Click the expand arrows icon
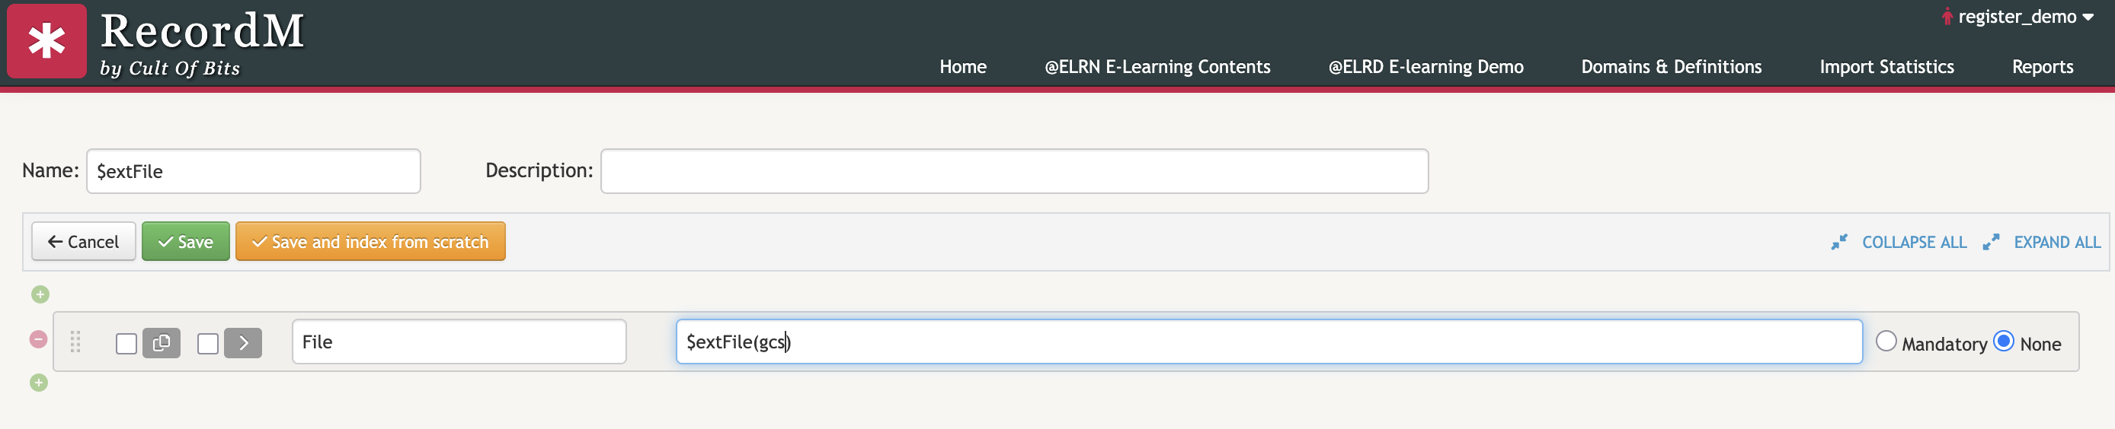Image resolution: width=2115 pixels, height=429 pixels. [1990, 243]
